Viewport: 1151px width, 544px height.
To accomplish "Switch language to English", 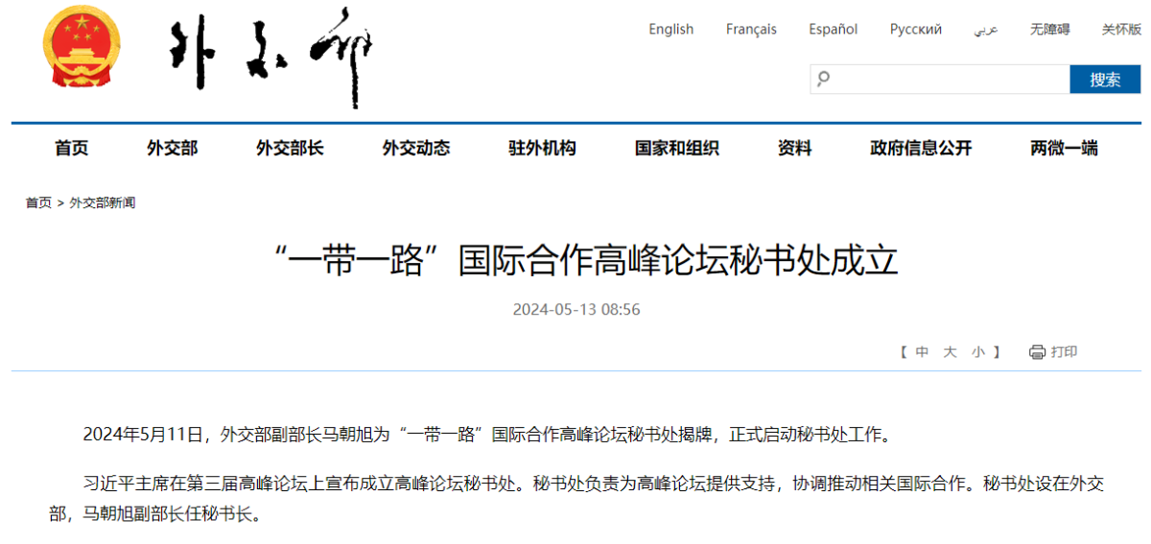I will (670, 30).
